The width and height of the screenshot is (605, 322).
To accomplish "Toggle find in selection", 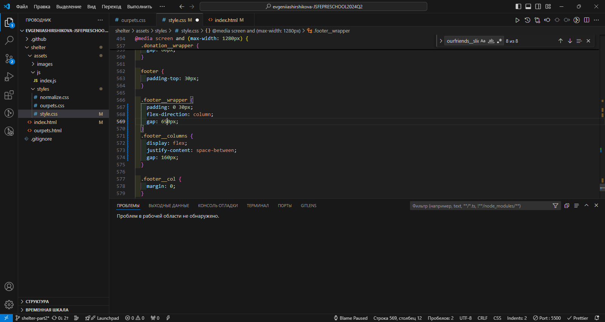I will point(579,41).
